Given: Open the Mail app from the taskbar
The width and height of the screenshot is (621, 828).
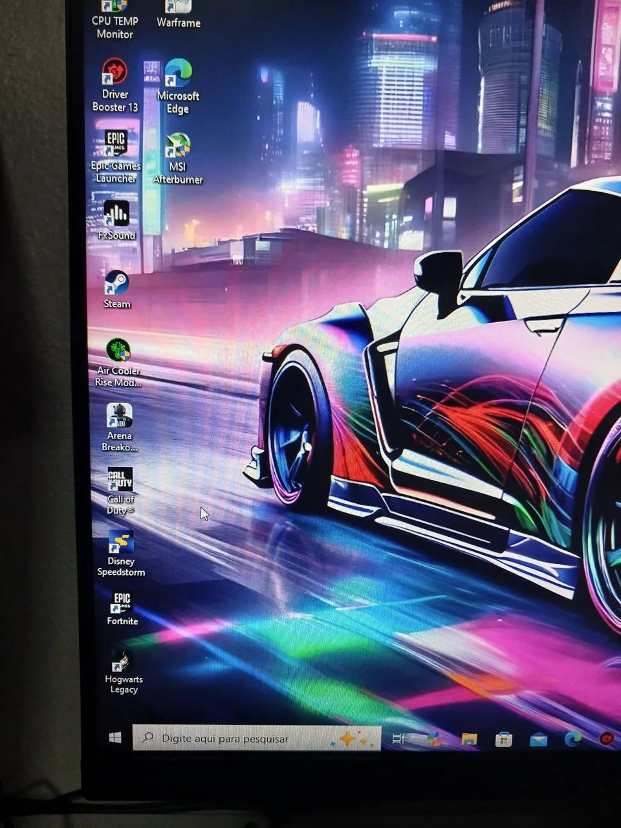Looking at the screenshot, I should [x=538, y=739].
